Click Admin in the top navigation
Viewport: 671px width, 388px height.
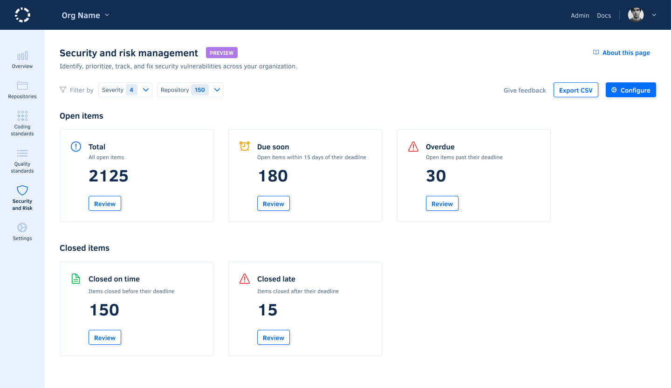click(580, 15)
